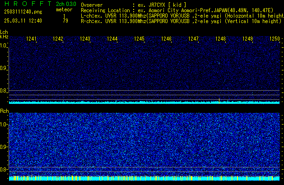The height and width of the screenshot is (185, 284).
Task: Click the 1248 time axis label
Action: tap(220, 39)
